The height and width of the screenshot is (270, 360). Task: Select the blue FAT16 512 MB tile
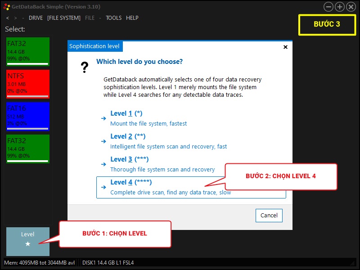(x=28, y=117)
